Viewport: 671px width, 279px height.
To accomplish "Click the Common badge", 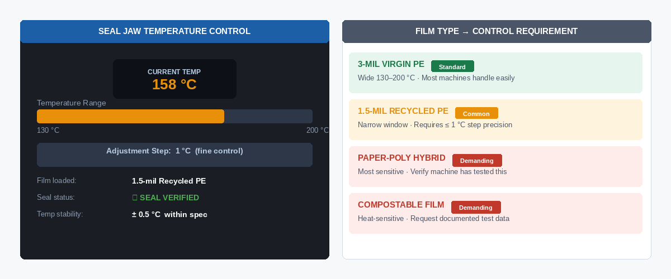I will 476,113.
